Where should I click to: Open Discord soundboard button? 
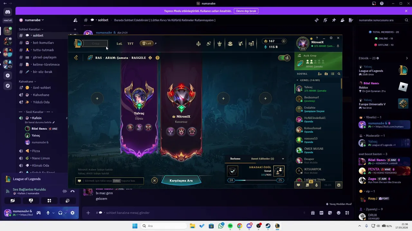pyautogui.click(x=68, y=201)
